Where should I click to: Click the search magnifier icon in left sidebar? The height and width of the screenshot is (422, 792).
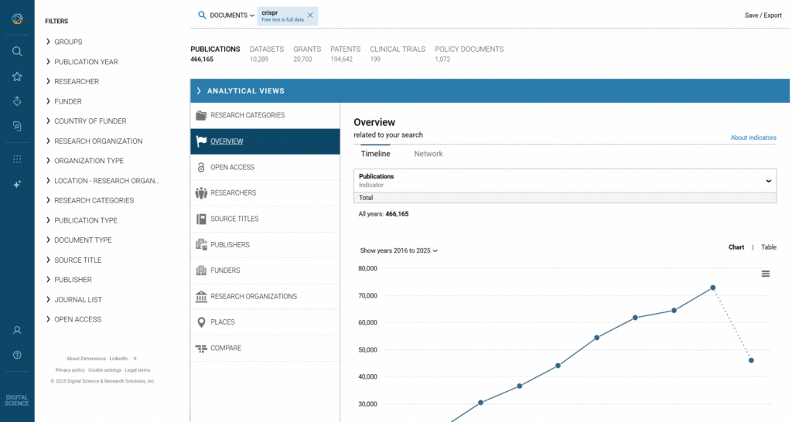[x=17, y=51]
